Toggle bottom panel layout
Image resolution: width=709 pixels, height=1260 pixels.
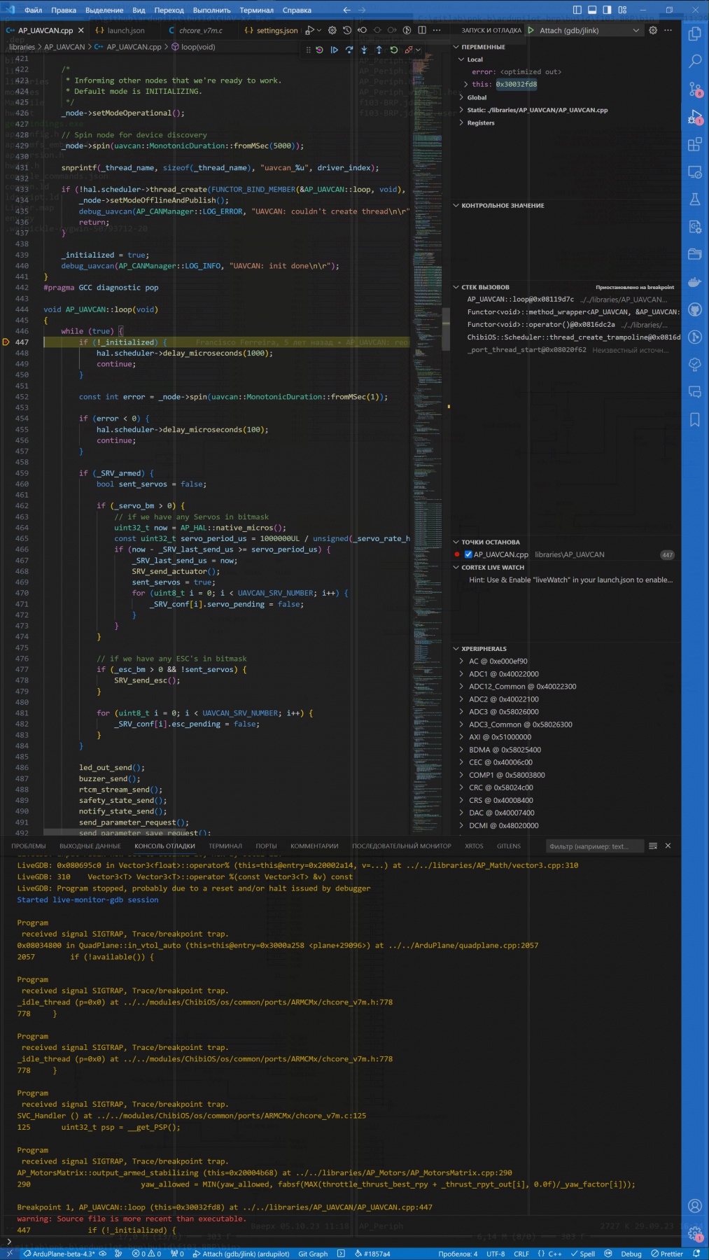pyautogui.click(x=592, y=10)
